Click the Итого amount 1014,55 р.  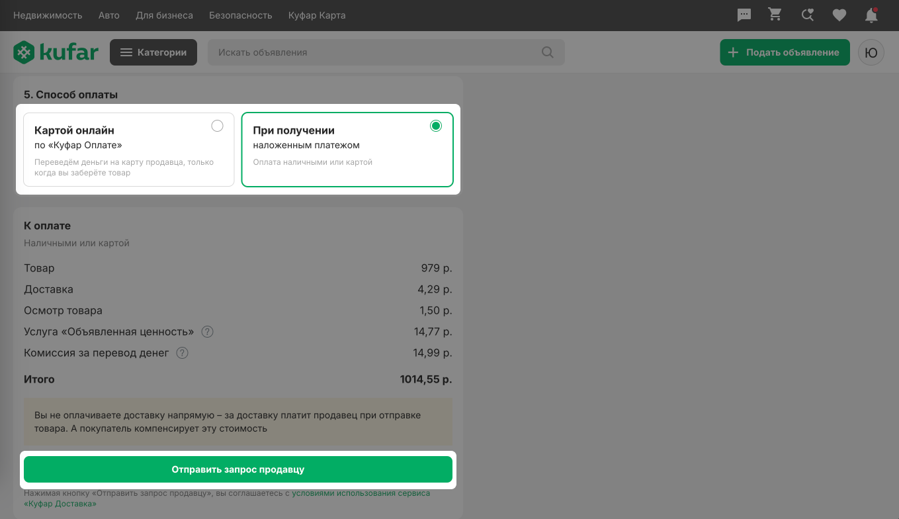[x=426, y=379]
